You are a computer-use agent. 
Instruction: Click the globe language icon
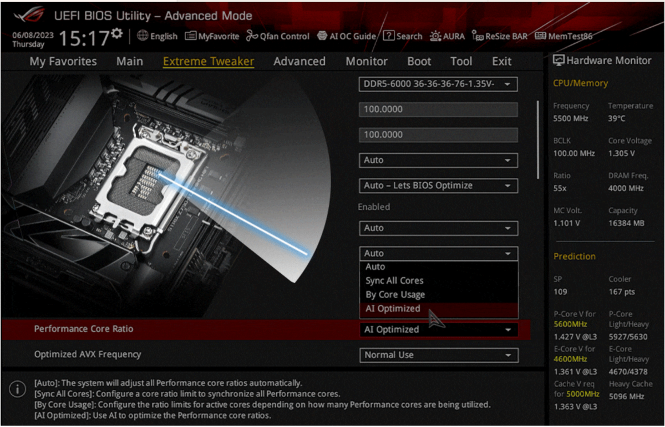pyautogui.click(x=143, y=36)
